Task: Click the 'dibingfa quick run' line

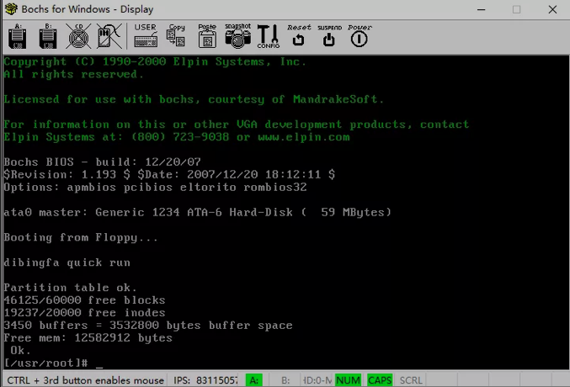Action: click(67, 262)
